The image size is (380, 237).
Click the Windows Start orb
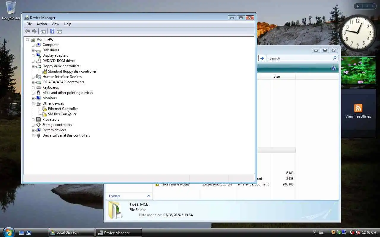pos(8,232)
